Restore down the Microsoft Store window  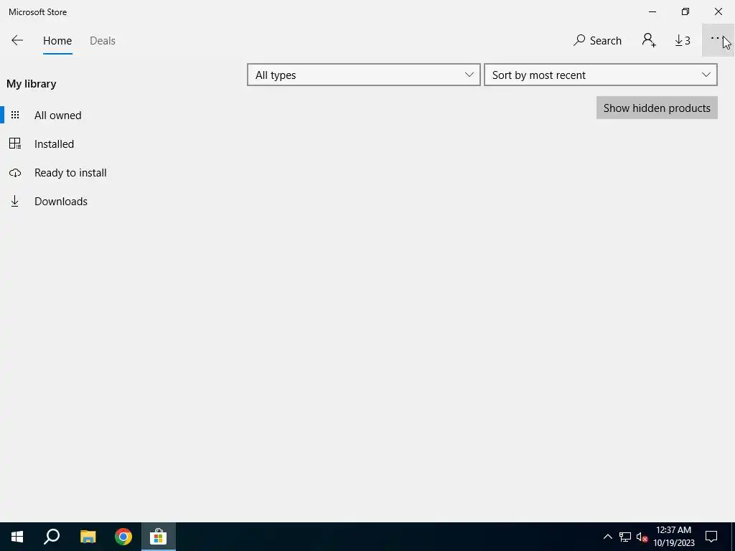tap(685, 11)
